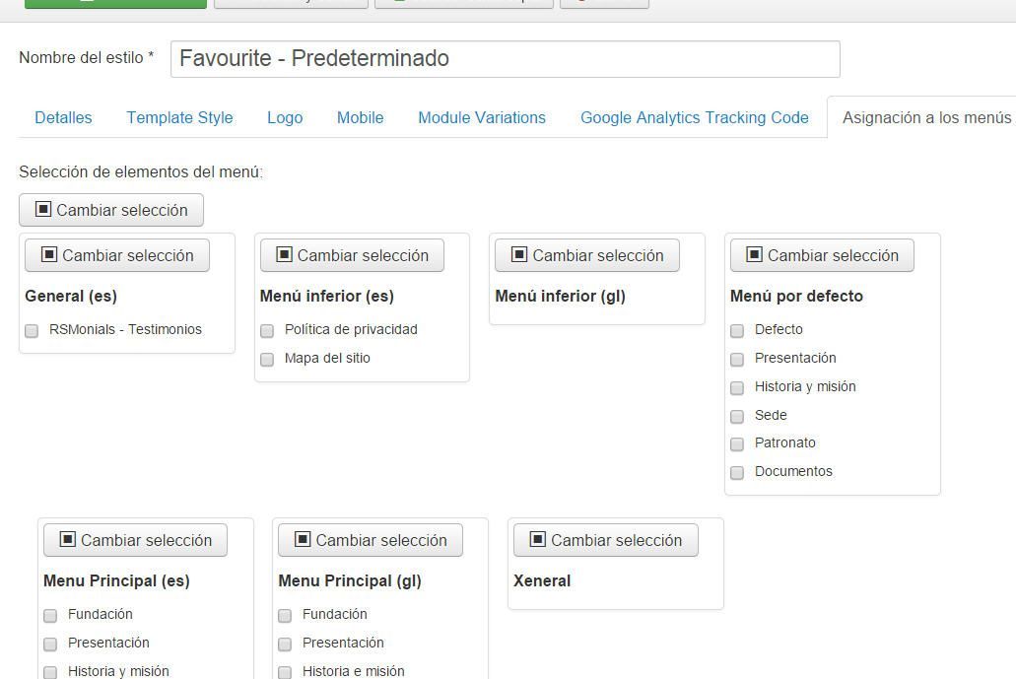Toggle selection for Menu Principal (gl)

click(x=371, y=540)
